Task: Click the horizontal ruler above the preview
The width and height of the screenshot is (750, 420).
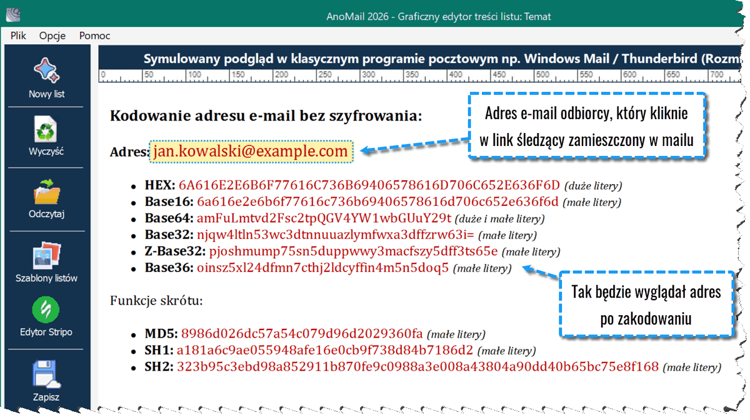Action: [419, 76]
